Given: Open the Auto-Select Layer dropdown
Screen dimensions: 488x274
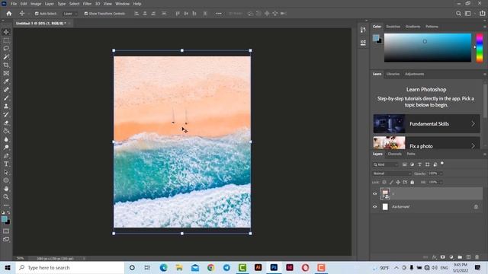Looking at the screenshot, I should pos(70,14).
